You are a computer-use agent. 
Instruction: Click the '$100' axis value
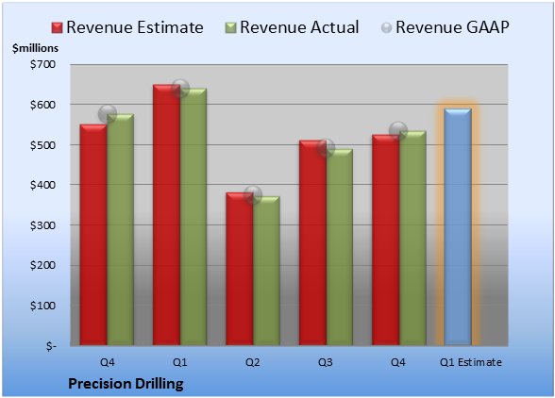pos(42,306)
